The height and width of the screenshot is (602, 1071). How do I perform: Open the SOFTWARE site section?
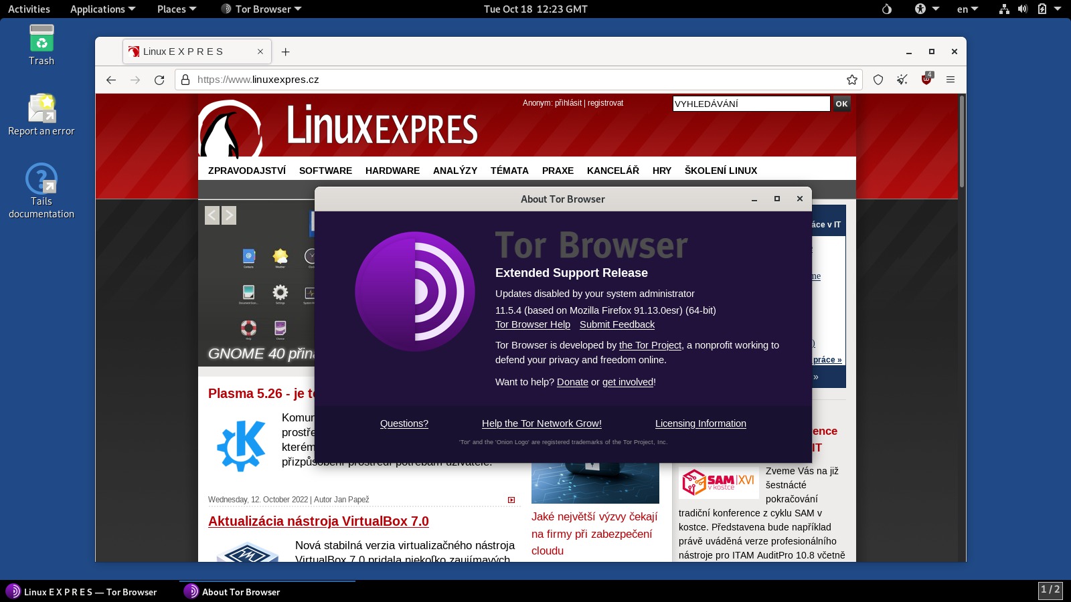point(325,171)
